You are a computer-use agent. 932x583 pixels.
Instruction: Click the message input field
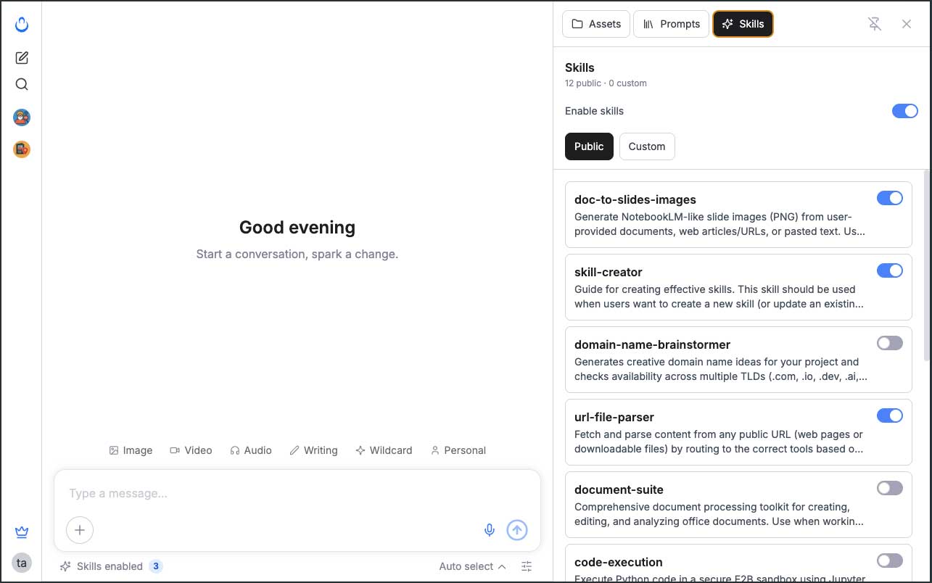pos(297,494)
